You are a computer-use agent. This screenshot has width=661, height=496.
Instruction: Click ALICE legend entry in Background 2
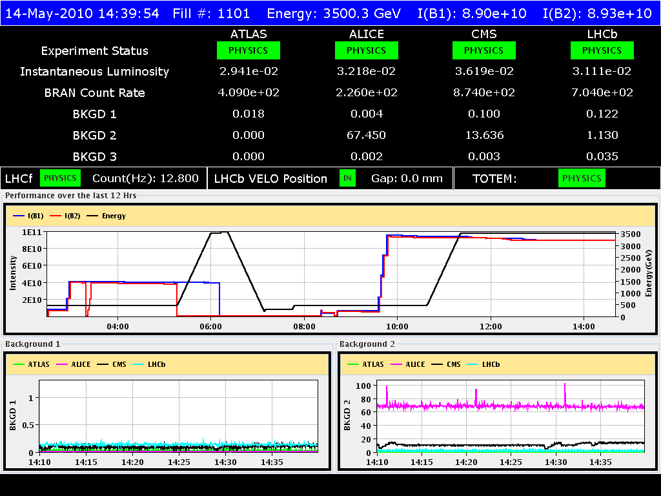408,364
